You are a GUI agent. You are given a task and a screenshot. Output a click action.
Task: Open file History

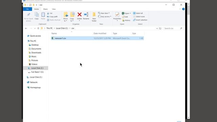[x=126, y=20]
